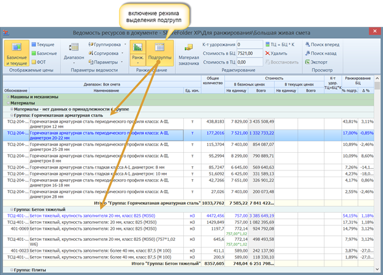Click the Стоимость в ТЦ field
This screenshot has width=383, height=275.
coord(250,62)
